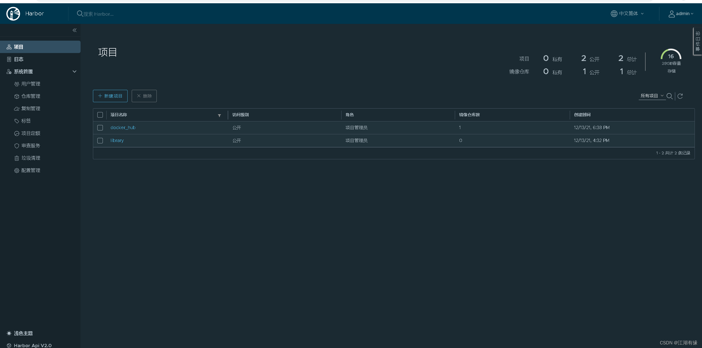Open the 所有项目 filter dropdown
Screen dimensions: 702x348
pyautogui.click(x=652, y=96)
